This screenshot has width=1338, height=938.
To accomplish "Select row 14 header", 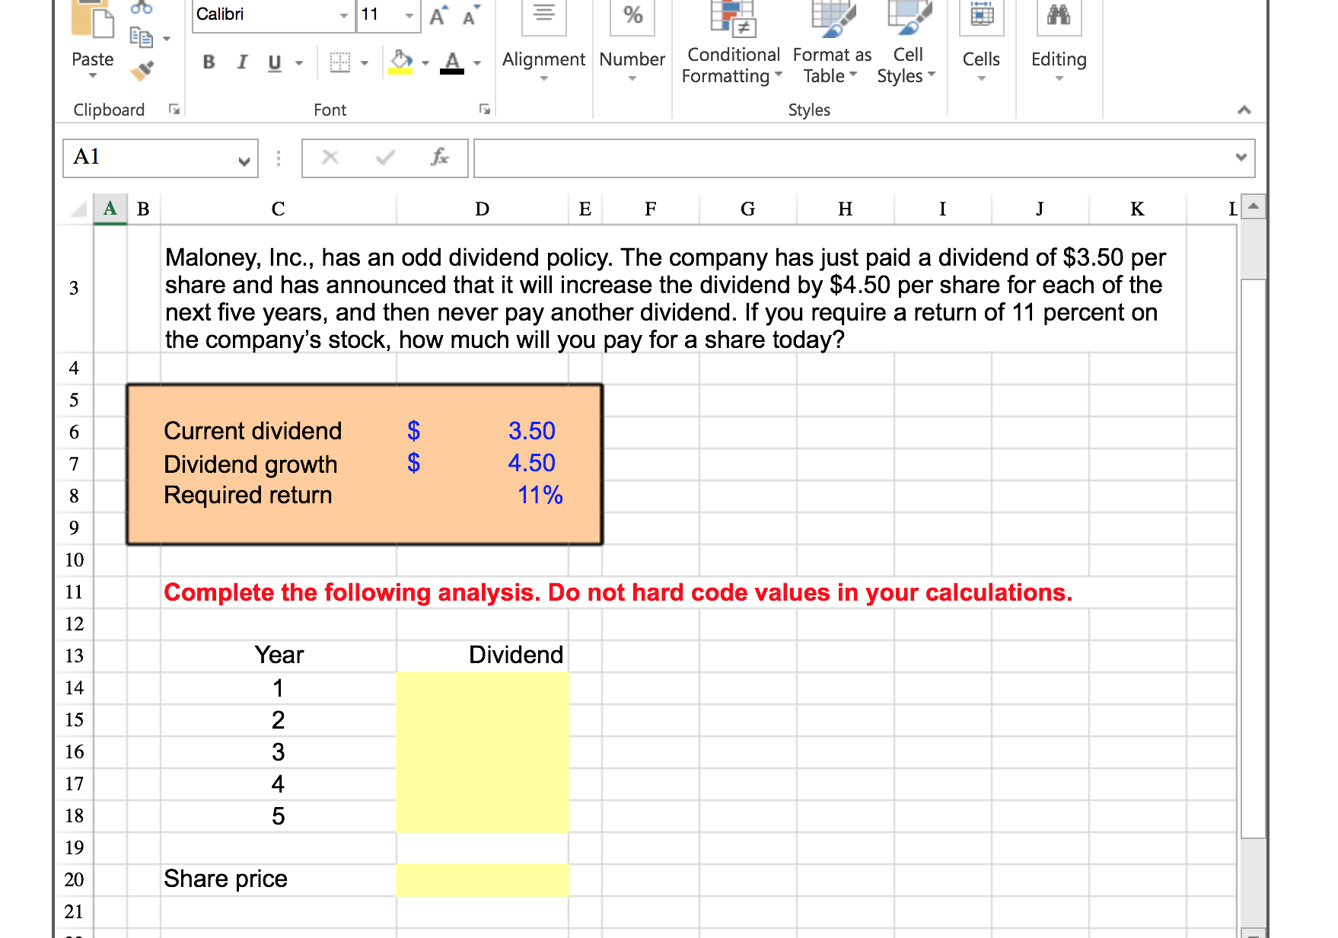I will 74,688.
